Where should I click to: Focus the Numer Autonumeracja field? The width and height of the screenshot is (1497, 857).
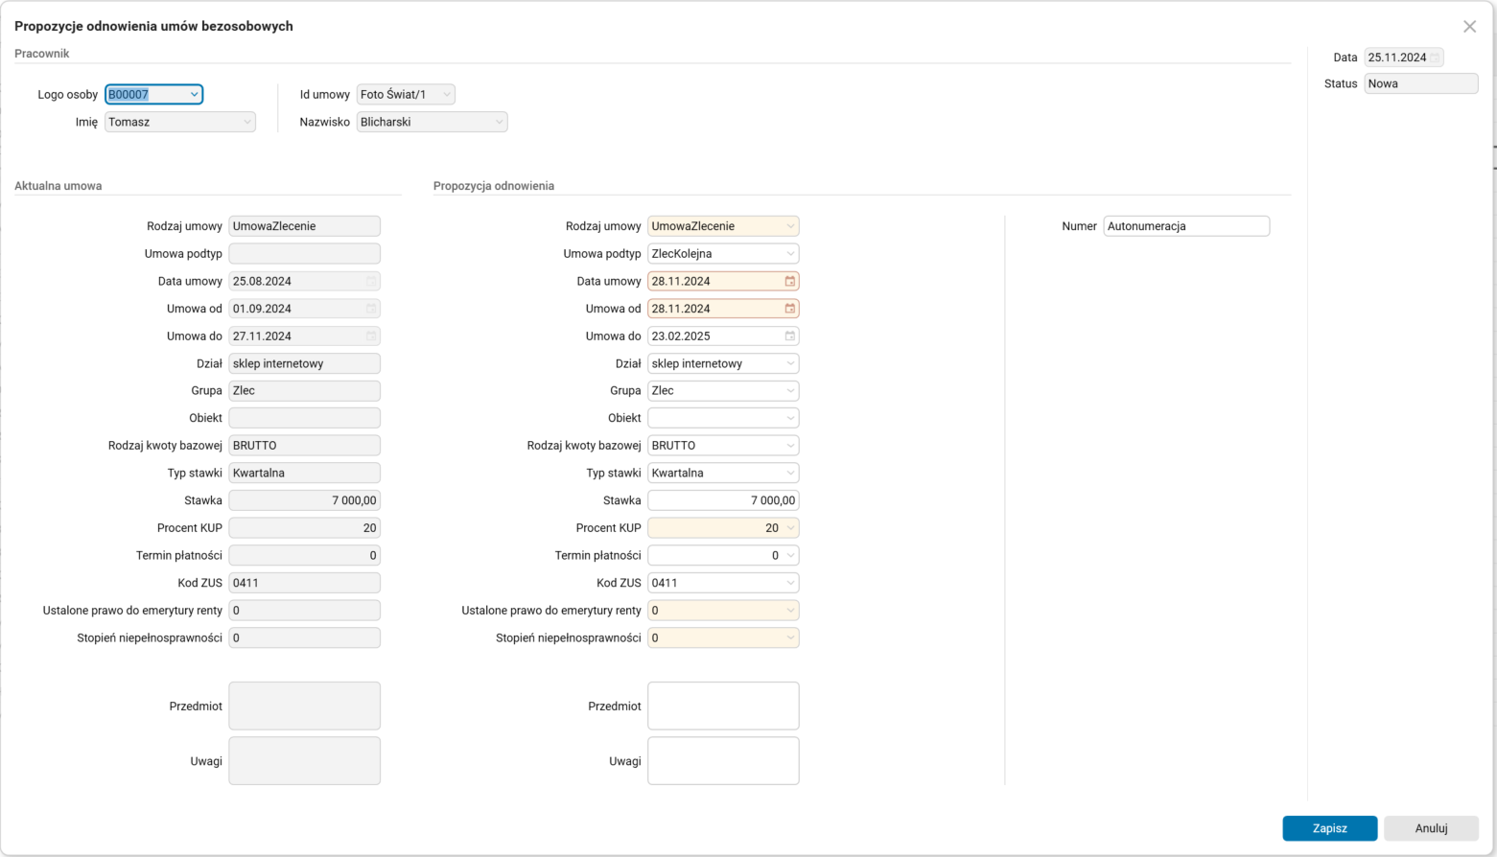1185,226
